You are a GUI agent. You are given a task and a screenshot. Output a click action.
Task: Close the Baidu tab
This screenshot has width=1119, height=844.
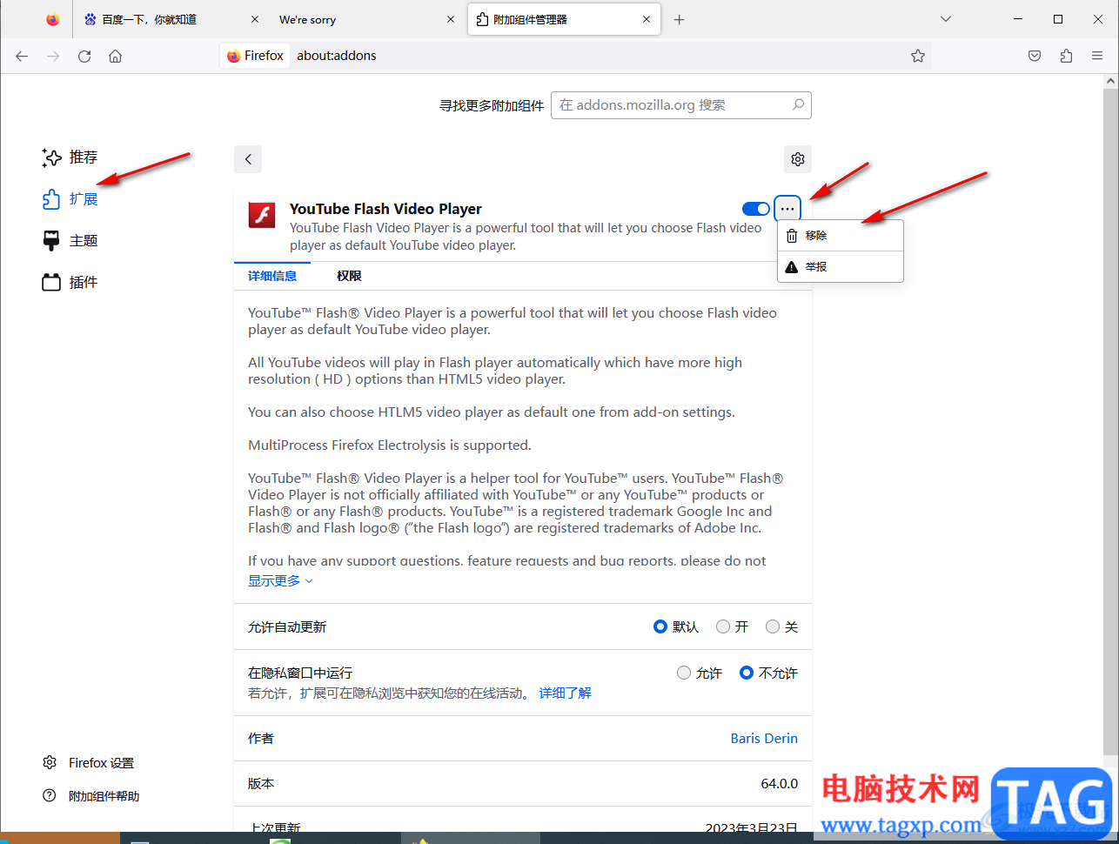[255, 19]
